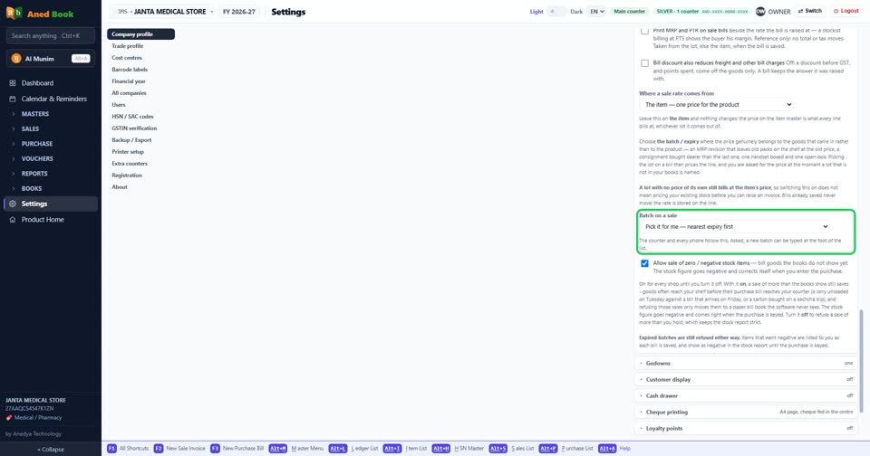This screenshot has width=870, height=456.
Task: Collapse the sidebar with Collapse button
Action: [x=51, y=450]
